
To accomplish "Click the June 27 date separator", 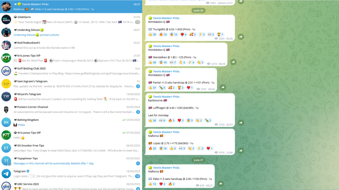I will (198, 160).
